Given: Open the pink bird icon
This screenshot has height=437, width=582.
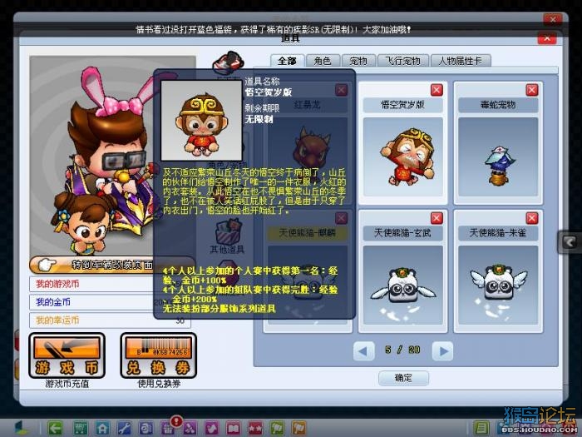Looking at the screenshot, I should pos(211,428).
